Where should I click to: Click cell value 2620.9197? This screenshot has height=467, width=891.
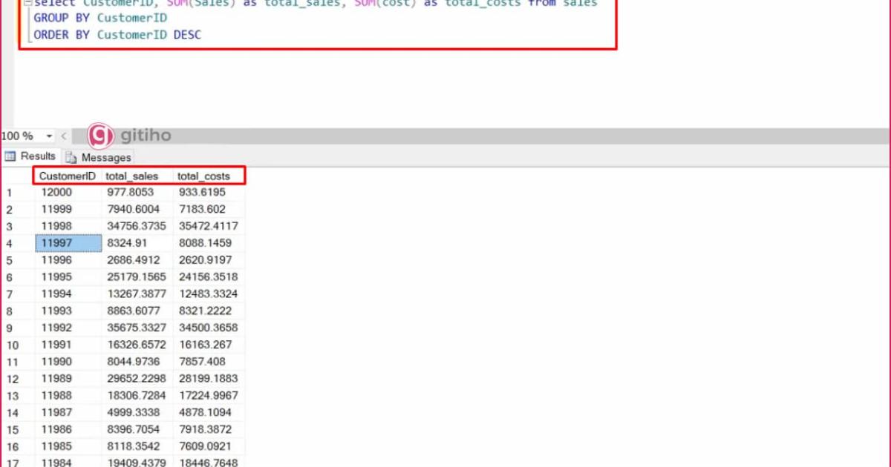pos(209,260)
